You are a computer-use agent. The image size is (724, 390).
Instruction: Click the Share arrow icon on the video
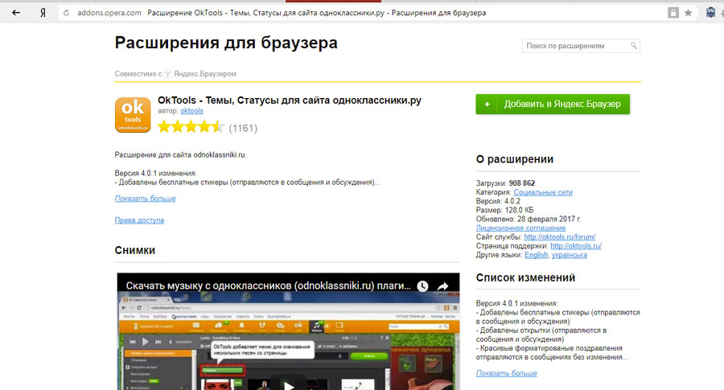pyautogui.click(x=442, y=286)
